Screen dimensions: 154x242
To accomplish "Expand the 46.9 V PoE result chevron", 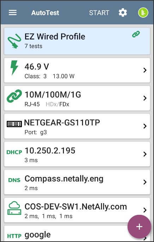I will pos(145,70).
